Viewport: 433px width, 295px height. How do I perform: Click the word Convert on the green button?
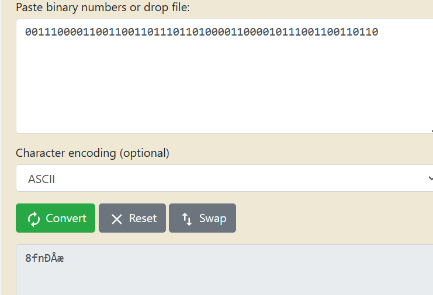tap(66, 219)
